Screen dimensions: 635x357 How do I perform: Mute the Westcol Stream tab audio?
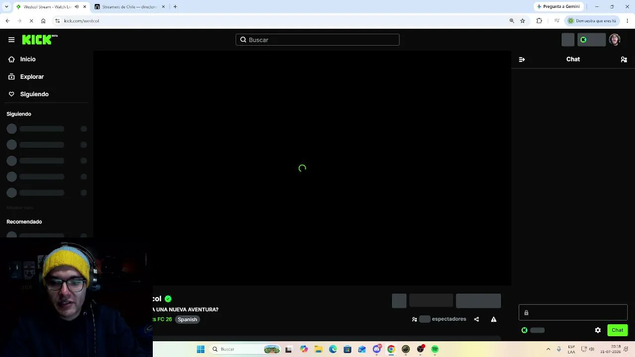[76, 7]
